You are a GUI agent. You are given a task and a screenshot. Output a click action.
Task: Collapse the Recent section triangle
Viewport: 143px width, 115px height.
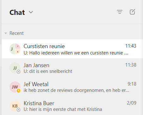(x=6, y=33)
